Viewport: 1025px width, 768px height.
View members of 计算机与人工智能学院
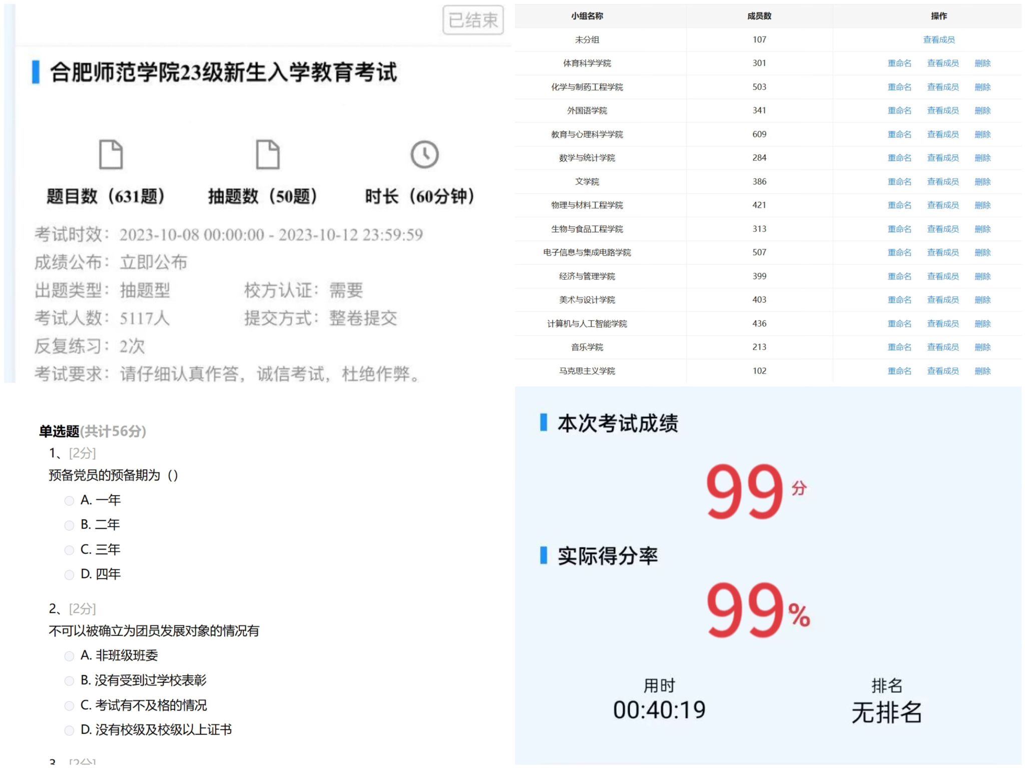pos(942,323)
